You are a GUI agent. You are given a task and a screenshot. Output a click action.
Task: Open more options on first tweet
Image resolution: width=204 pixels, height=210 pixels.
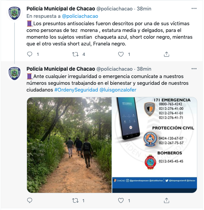194,8
